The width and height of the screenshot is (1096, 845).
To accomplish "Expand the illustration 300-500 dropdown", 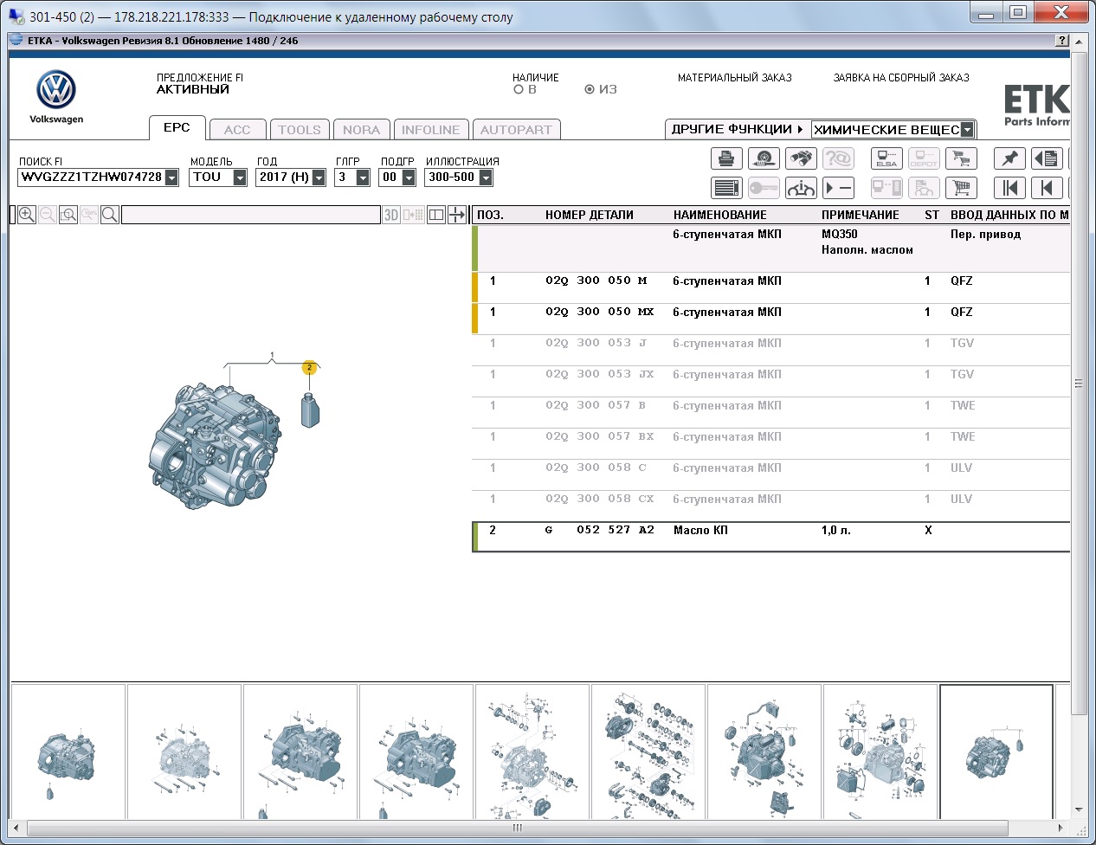I will (x=486, y=177).
